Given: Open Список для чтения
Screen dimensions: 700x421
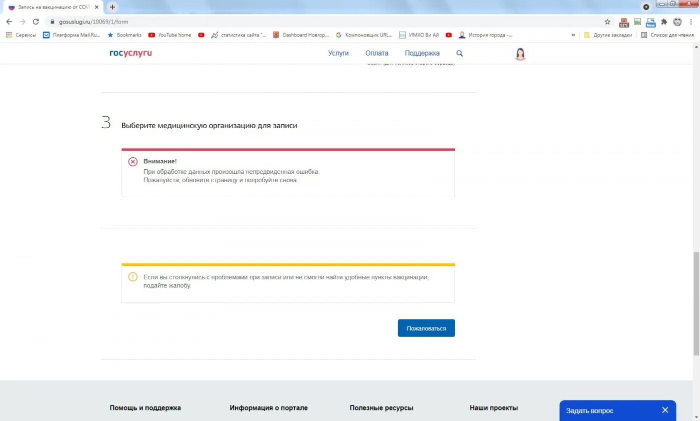Looking at the screenshot, I should [667, 35].
